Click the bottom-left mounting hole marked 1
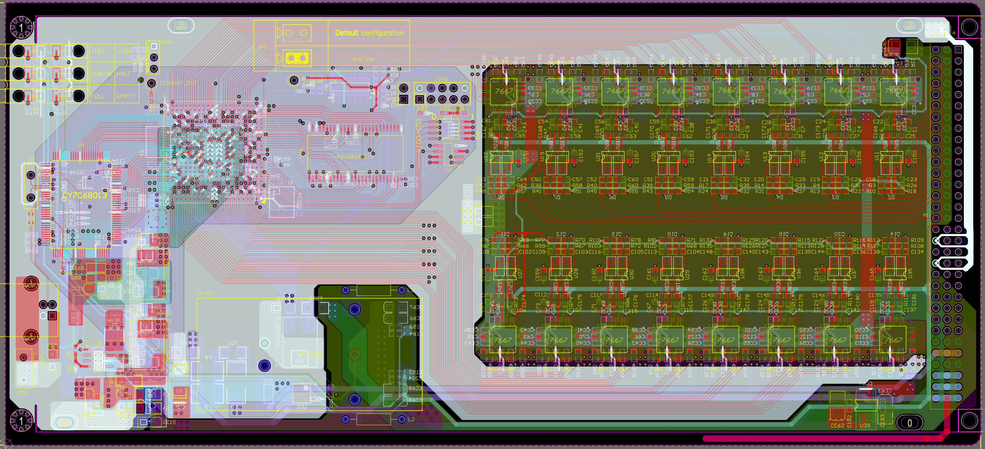The width and height of the screenshot is (985, 449). point(21,420)
